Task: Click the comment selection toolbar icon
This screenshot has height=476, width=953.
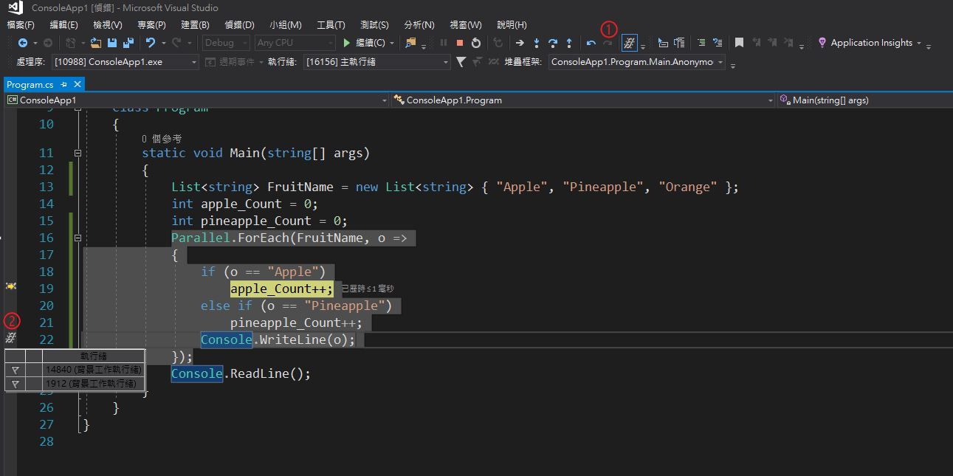Action: click(x=701, y=44)
